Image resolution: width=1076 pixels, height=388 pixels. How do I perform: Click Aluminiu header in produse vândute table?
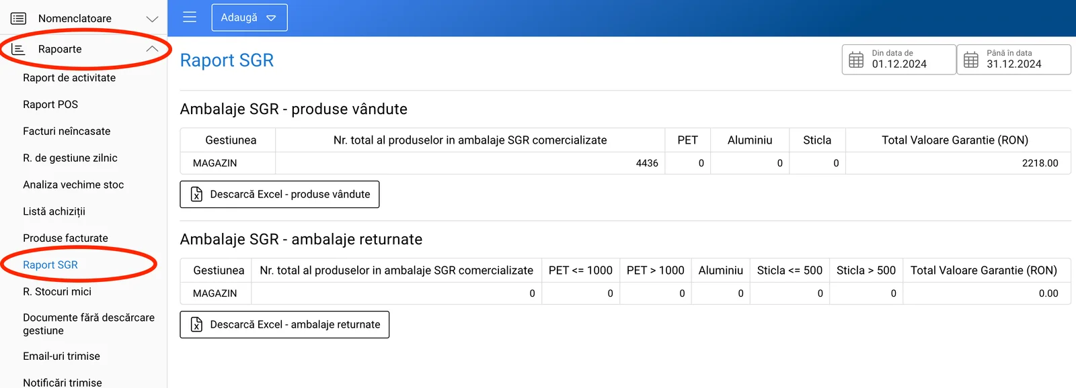pyautogui.click(x=750, y=140)
